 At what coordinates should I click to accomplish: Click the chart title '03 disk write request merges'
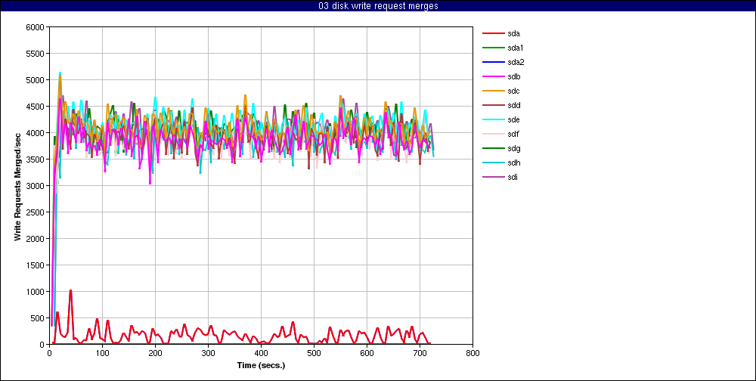point(378,6)
